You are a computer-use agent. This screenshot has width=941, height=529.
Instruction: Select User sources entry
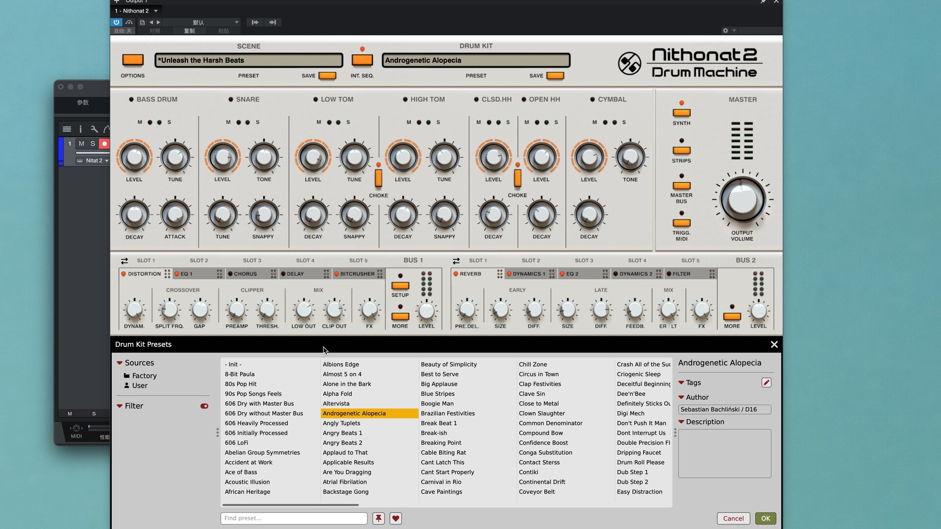135,385
